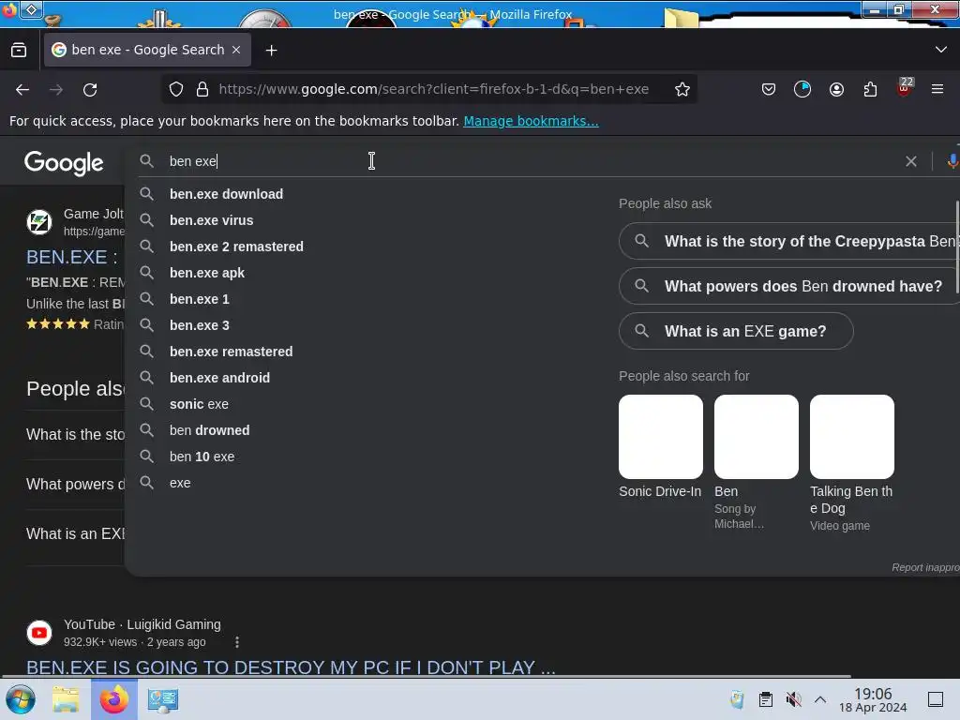Bookmark this page with the star icon
The width and height of the screenshot is (960, 720).
tap(682, 89)
